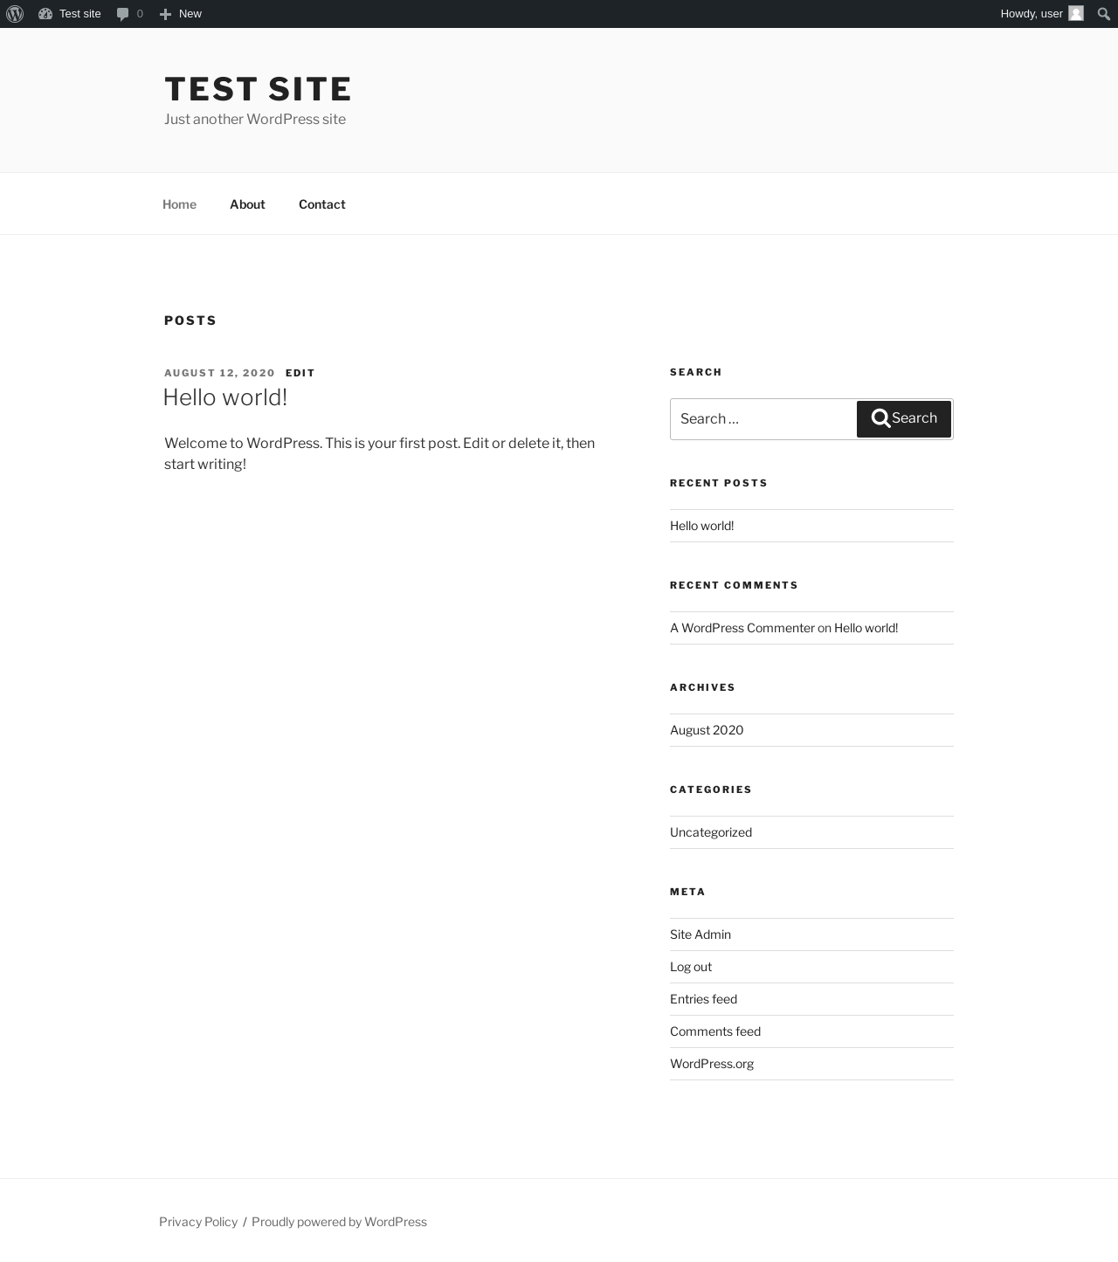Open the About menu item
1118x1262 pixels.
click(247, 204)
